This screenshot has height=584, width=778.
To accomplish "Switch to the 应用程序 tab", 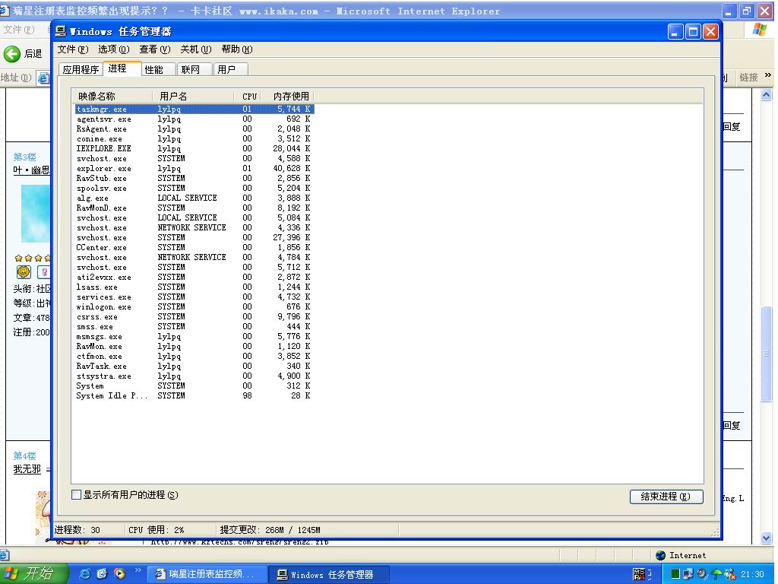I will pos(81,69).
